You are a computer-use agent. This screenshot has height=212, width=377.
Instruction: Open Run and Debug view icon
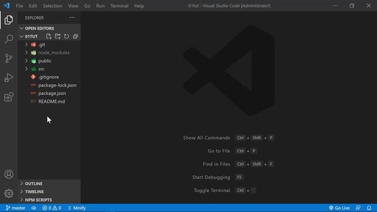pyautogui.click(x=9, y=78)
